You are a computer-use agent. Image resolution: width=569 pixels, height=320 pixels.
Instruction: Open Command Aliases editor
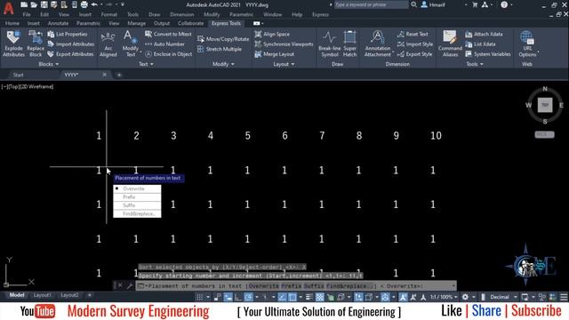tap(450, 44)
